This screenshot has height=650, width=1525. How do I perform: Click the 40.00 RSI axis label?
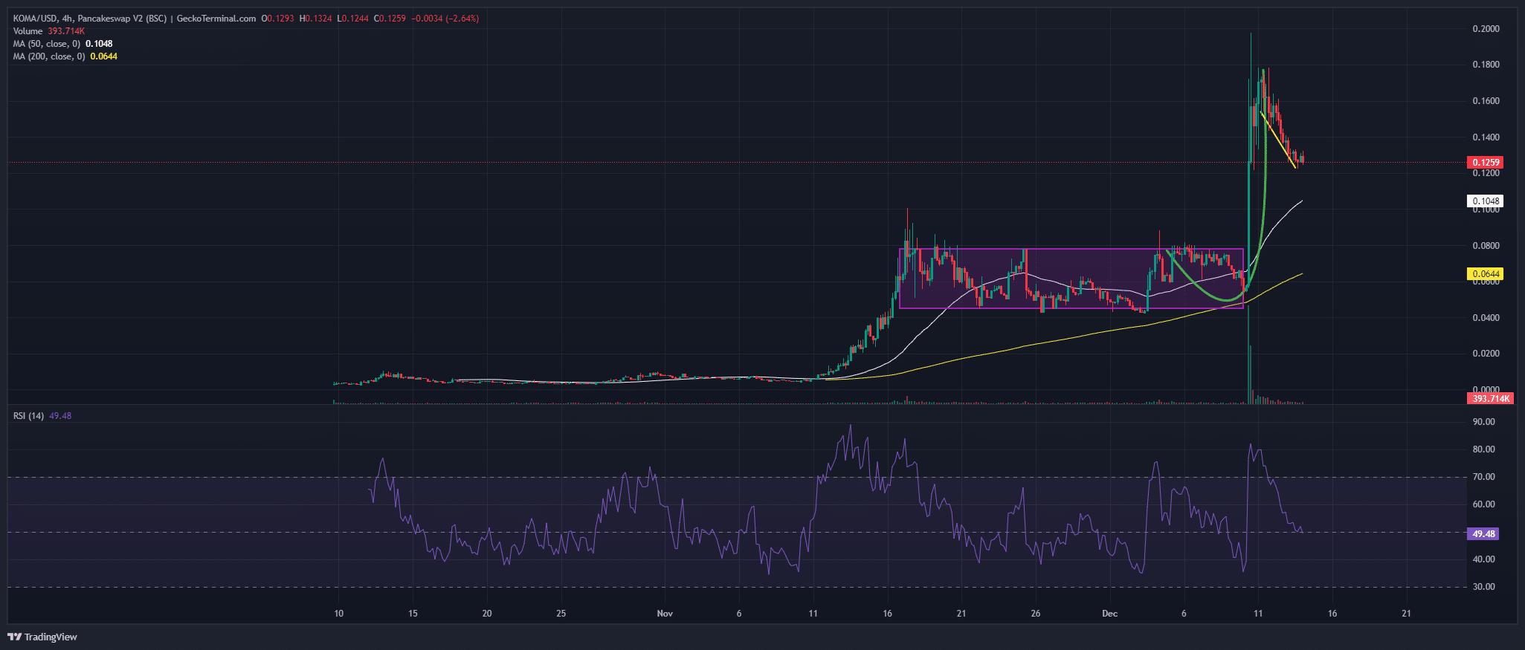tap(1483, 559)
